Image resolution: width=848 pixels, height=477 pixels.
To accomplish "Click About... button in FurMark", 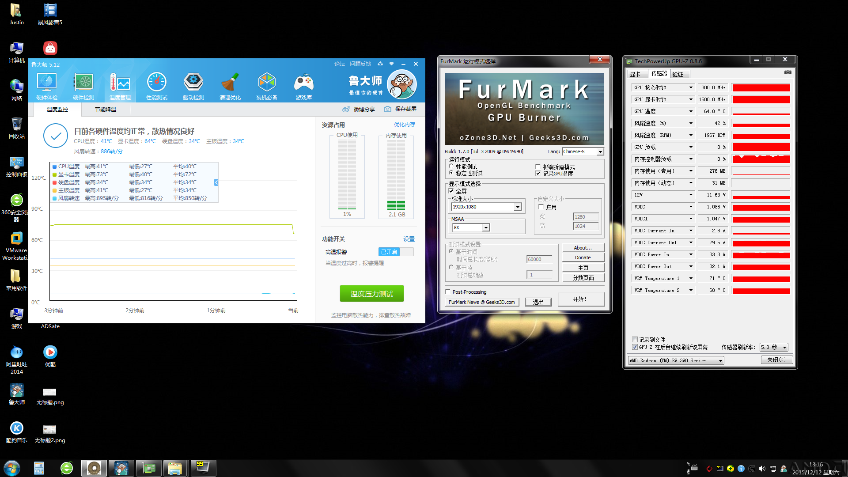I will coord(583,248).
